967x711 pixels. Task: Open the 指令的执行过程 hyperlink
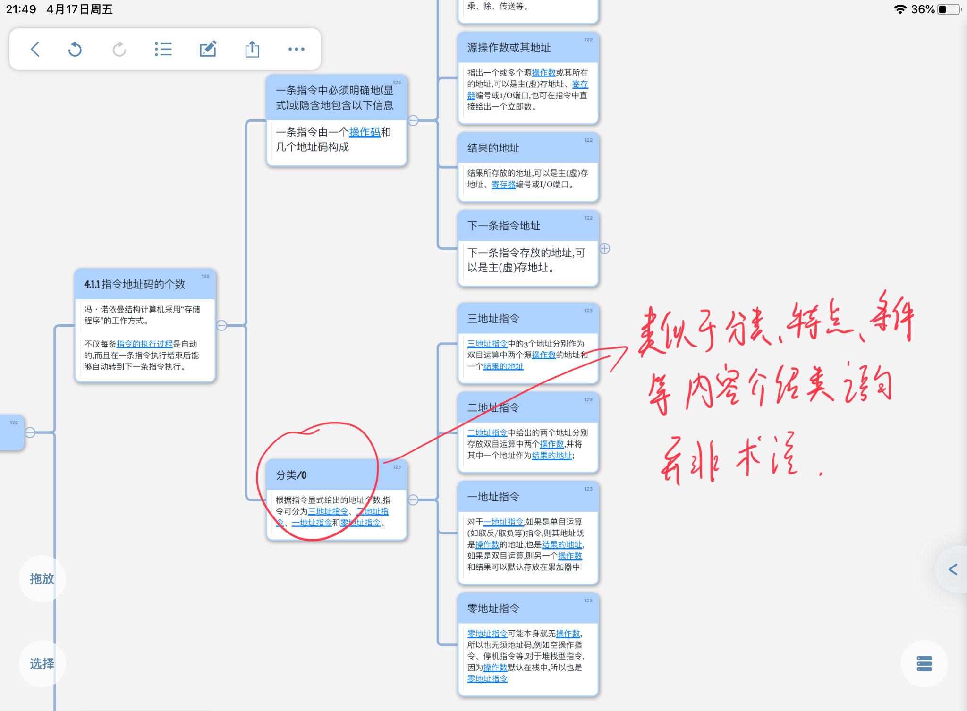144,344
